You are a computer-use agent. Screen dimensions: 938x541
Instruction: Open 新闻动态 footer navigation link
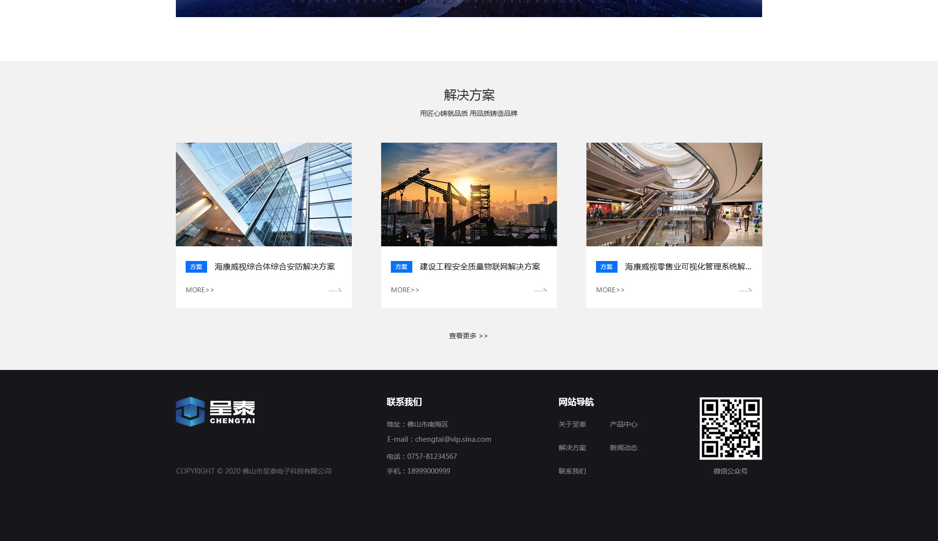[623, 448]
